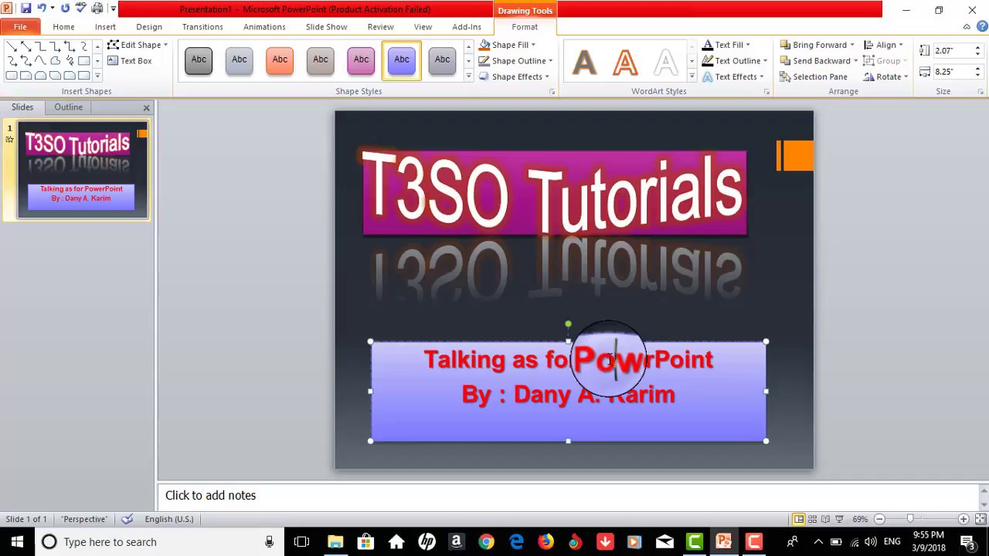
Task: Click the spell check status bar icon
Action: [x=127, y=519]
